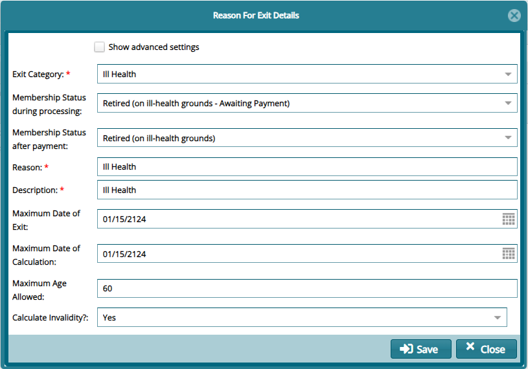This screenshot has width=528, height=369.
Task: Expand the Exit Category dropdown
Action: click(x=508, y=74)
